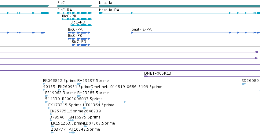260x134 pixels.
Task: Select the BicC-PA protein feature
Action: click(79, 33)
